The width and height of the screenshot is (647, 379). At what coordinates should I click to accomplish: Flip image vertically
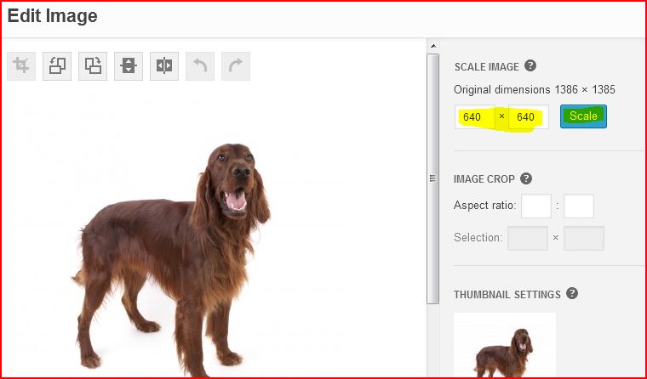pyautogui.click(x=129, y=66)
